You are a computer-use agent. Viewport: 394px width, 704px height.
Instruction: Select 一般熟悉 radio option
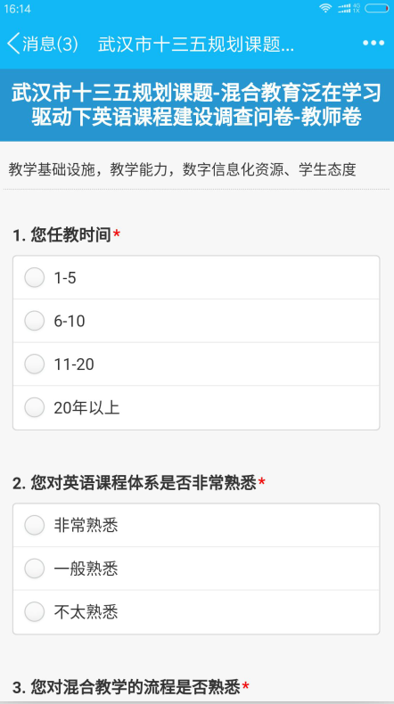click(196, 569)
